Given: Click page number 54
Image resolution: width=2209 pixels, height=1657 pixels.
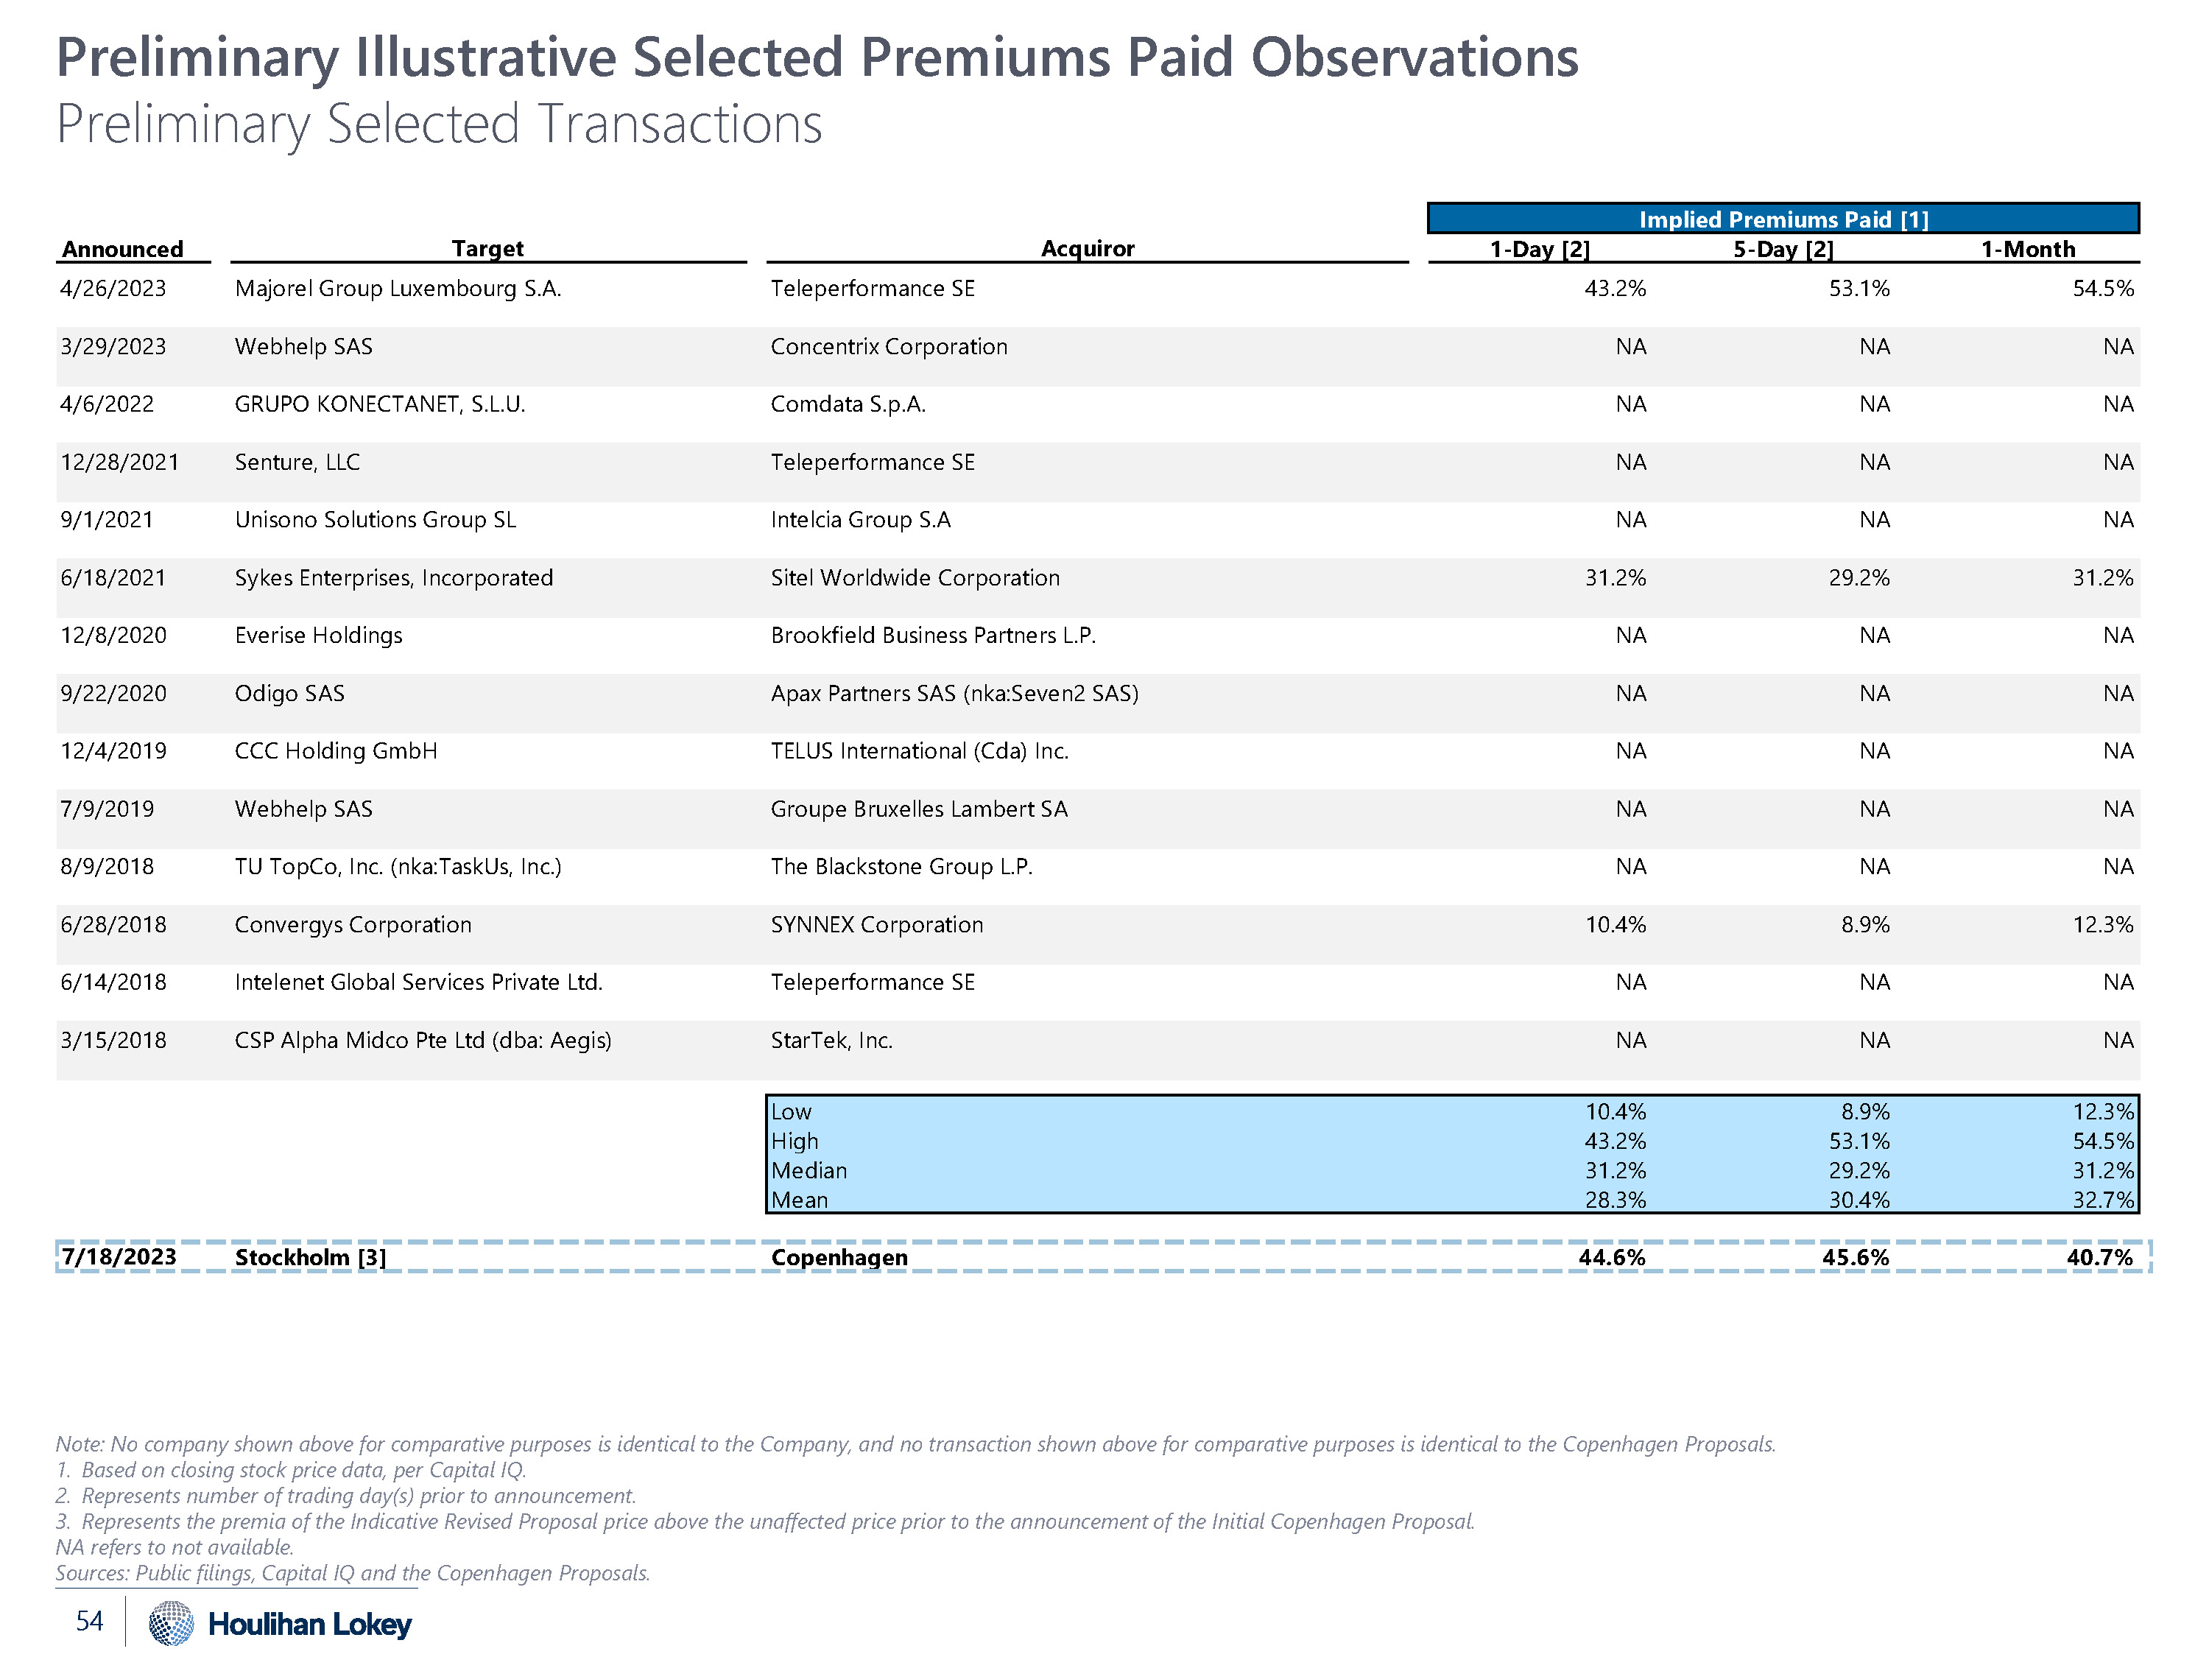Looking at the screenshot, I should tap(90, 1620).
